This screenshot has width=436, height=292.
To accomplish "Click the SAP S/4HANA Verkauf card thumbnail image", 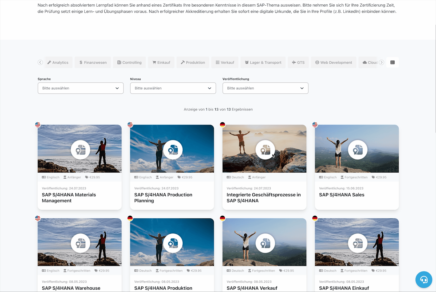I will 264,242.
